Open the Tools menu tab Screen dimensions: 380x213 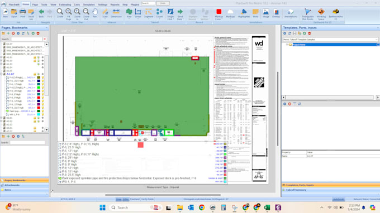(x=44, y=4)
